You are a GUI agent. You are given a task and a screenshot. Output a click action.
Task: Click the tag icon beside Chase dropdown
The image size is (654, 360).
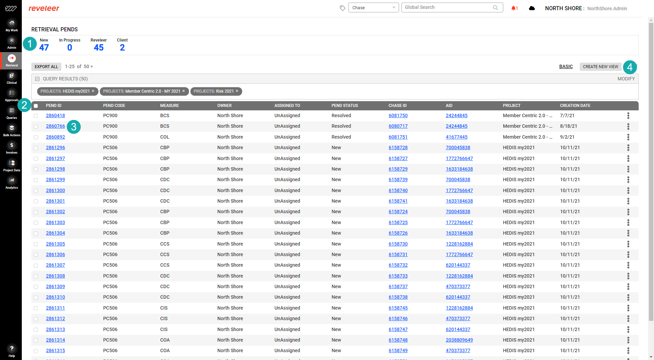click(x=342, y=8)
